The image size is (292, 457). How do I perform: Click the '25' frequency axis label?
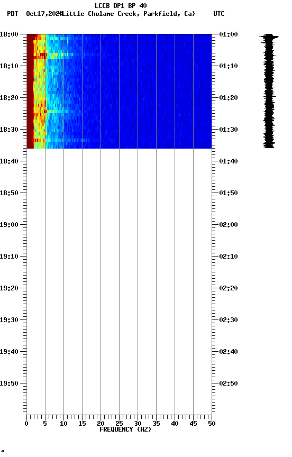pyautogui.click(x=119, y=424)
